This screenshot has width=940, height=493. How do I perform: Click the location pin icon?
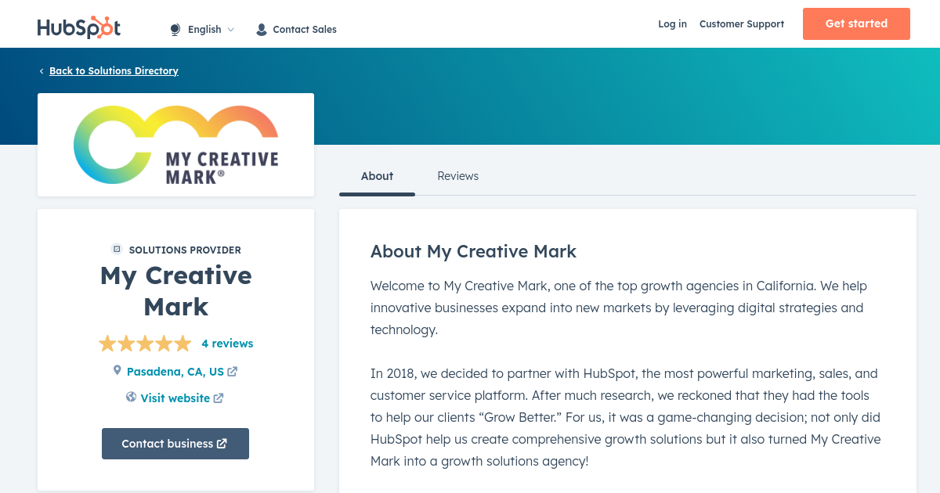[x=117, y=370]
